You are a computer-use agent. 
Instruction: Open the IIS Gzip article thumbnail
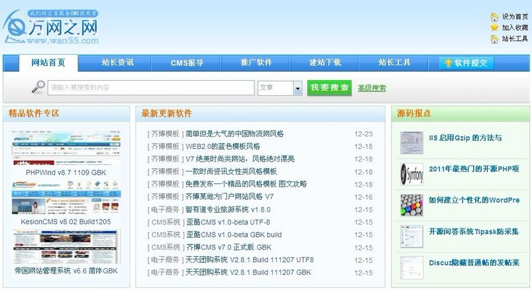[411, 143]
